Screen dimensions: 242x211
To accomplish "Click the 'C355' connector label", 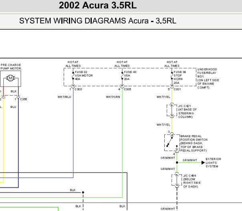I will tap(24, 99).
